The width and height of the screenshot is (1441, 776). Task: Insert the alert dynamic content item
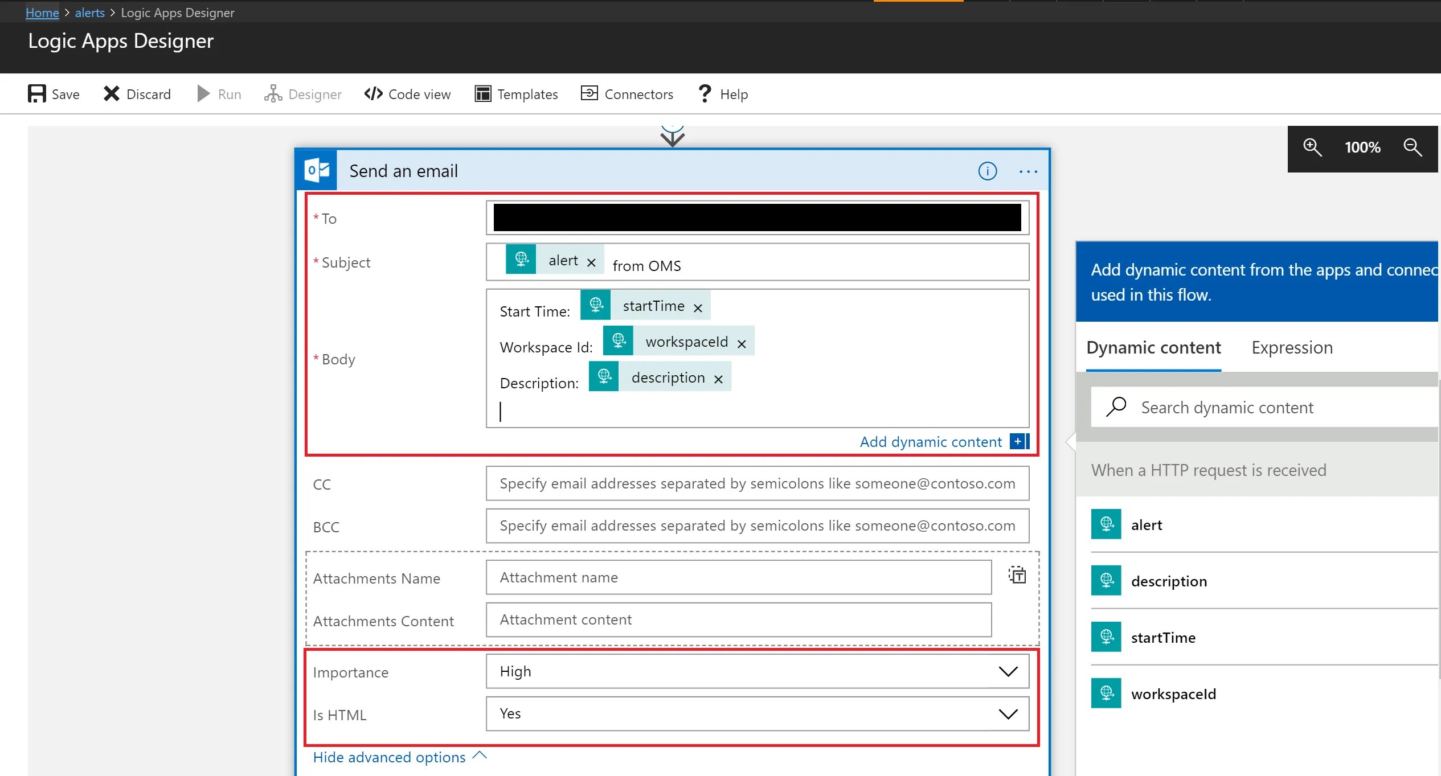pos(1266,524)
